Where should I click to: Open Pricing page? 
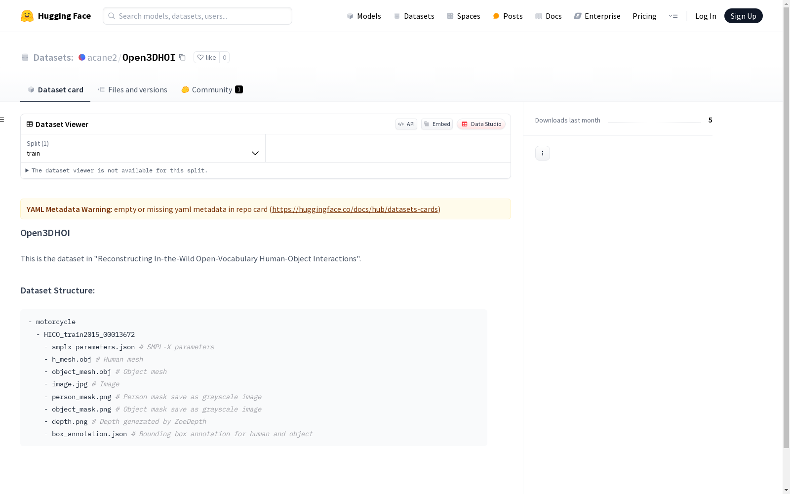[x=644, y=16]
